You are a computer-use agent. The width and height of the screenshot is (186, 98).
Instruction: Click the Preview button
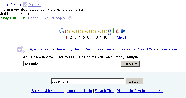coord(130,64)
